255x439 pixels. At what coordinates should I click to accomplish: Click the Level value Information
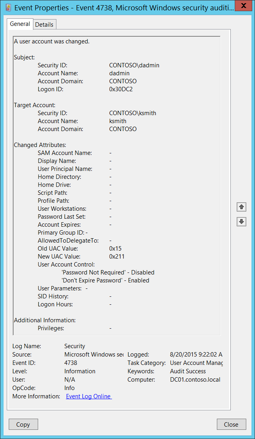(x=80, y=371)
